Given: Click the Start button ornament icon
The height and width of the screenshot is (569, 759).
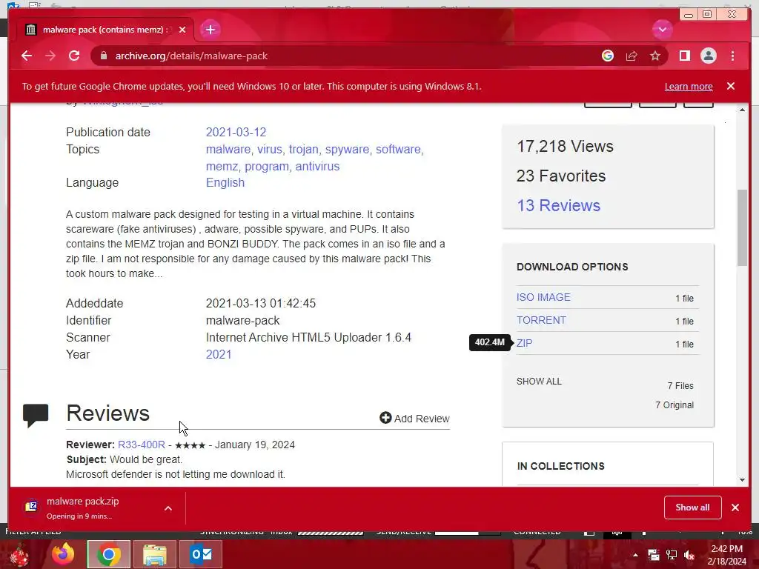Looking at the screenshot, I should pyautogui.click(x=19, y=555).
